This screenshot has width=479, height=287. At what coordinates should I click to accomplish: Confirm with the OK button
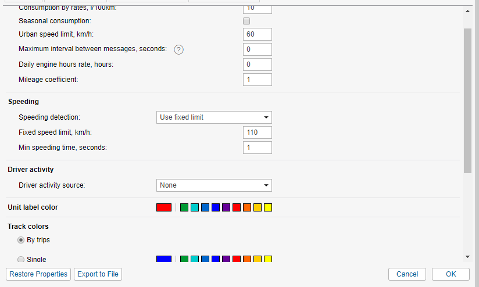[x=451, y=274]
